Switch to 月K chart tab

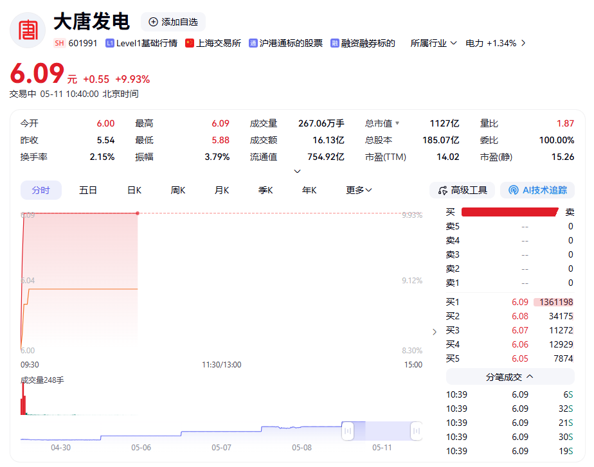point(222,190)
